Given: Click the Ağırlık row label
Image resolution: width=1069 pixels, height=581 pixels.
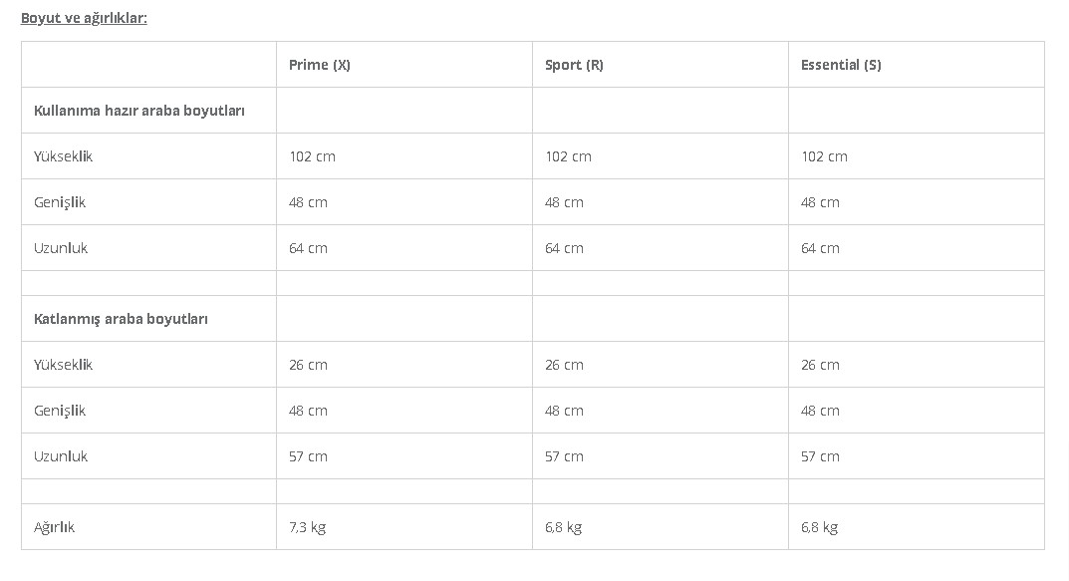Looking at the screenshot, I should pyautogui.click(x=54, y=527).
